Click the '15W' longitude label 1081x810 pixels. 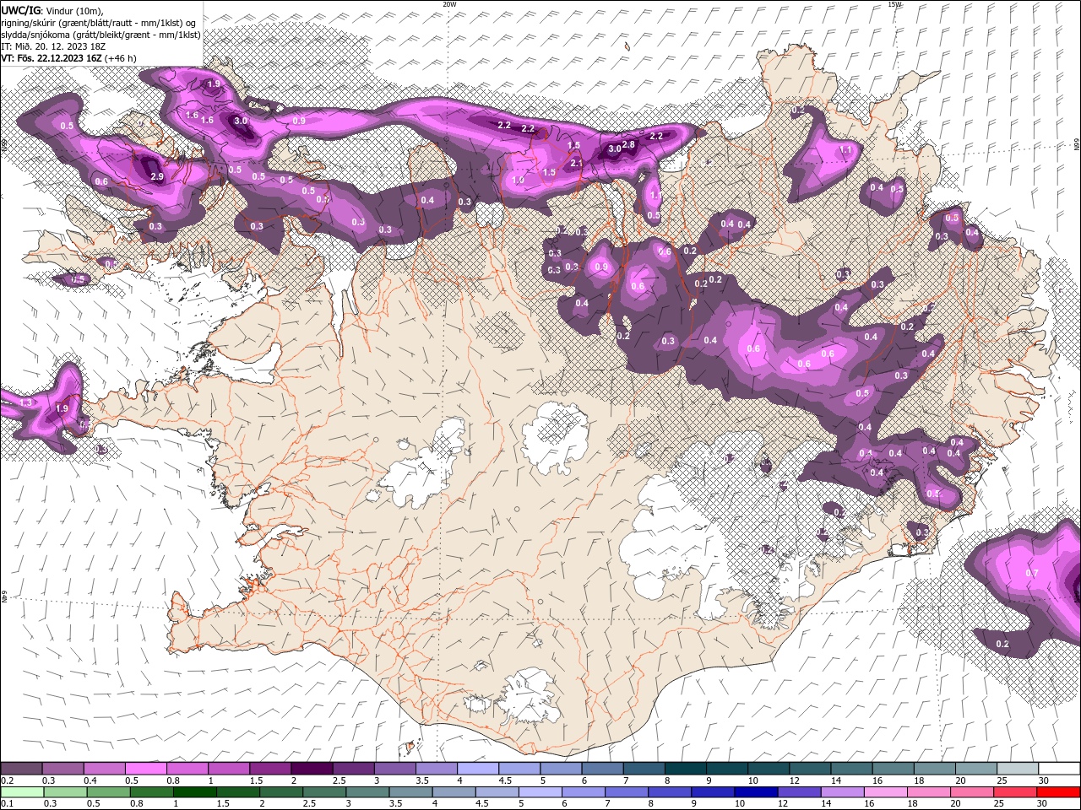894,4
